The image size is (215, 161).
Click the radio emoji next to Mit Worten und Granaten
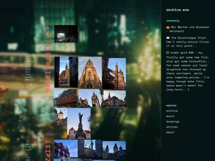(168, 27)
